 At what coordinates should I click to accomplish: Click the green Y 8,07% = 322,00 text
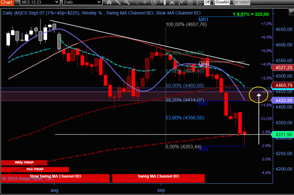(x=251, y=14)
